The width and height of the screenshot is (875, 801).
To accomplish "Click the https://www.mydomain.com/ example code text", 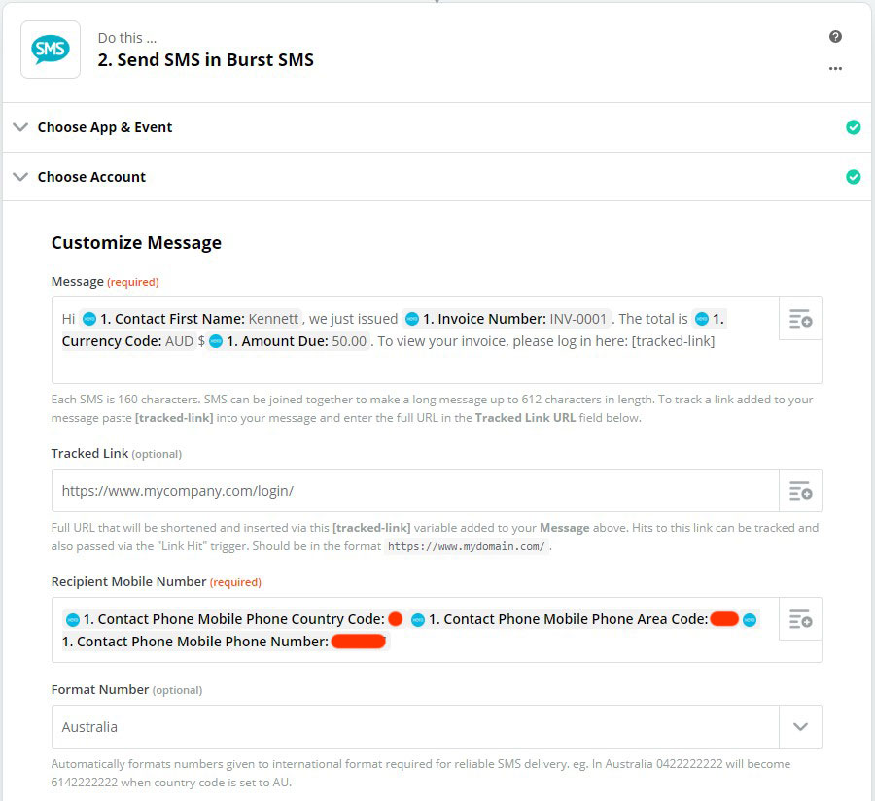I will pos(466,546).
